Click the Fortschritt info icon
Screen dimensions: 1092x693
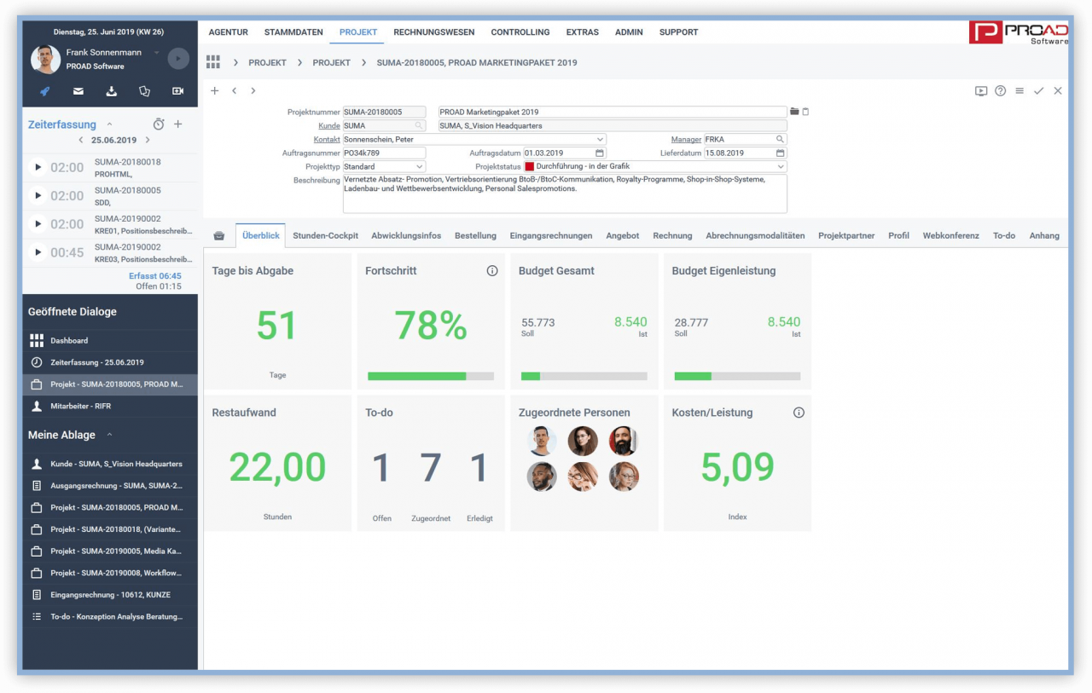(492, 271)
